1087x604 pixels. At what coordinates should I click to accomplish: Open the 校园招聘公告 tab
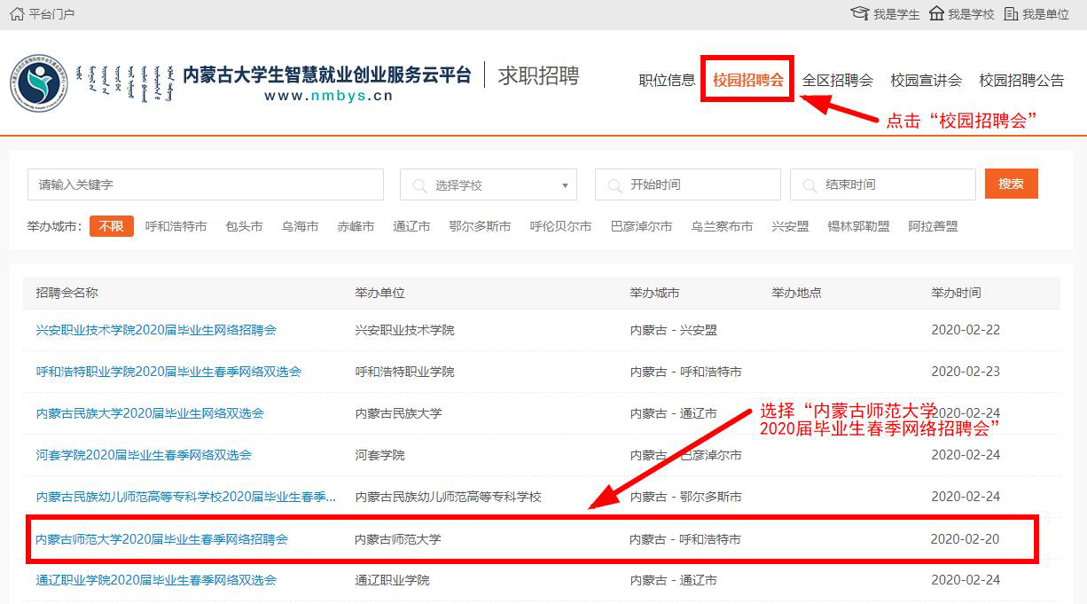pyautogui.click(x=1021, y=80)
